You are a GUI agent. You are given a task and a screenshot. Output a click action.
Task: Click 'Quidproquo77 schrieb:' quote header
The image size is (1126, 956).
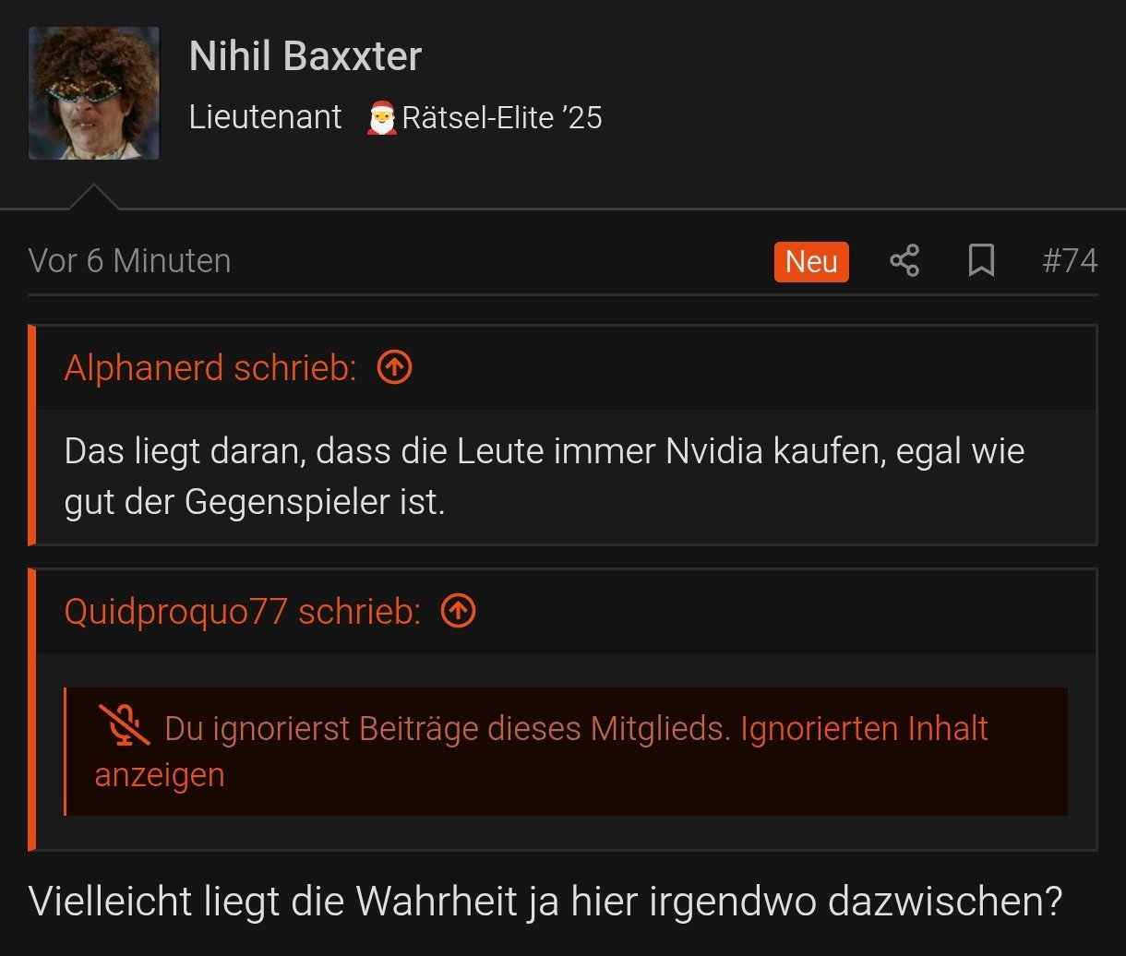243,611
